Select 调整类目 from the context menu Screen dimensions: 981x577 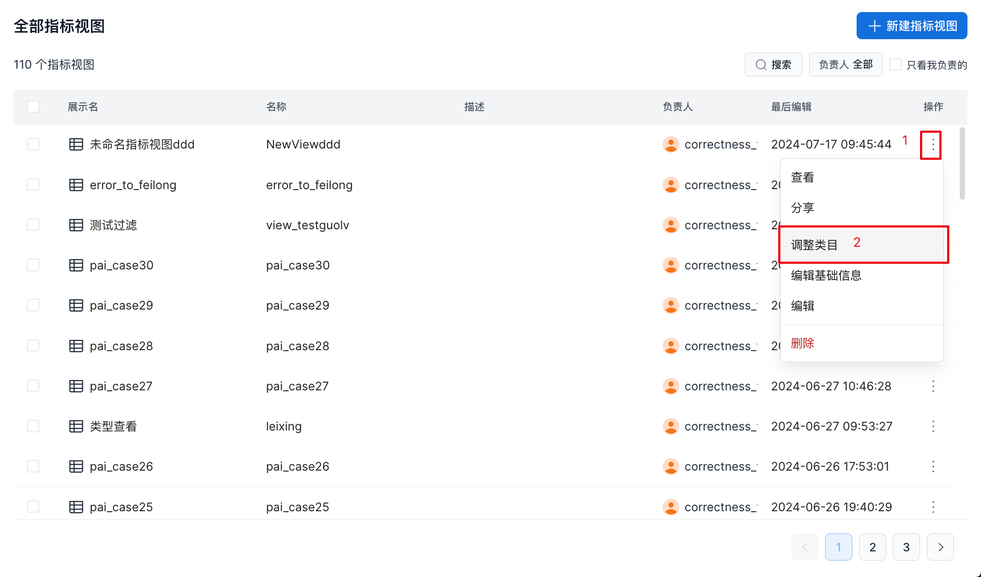814,245
